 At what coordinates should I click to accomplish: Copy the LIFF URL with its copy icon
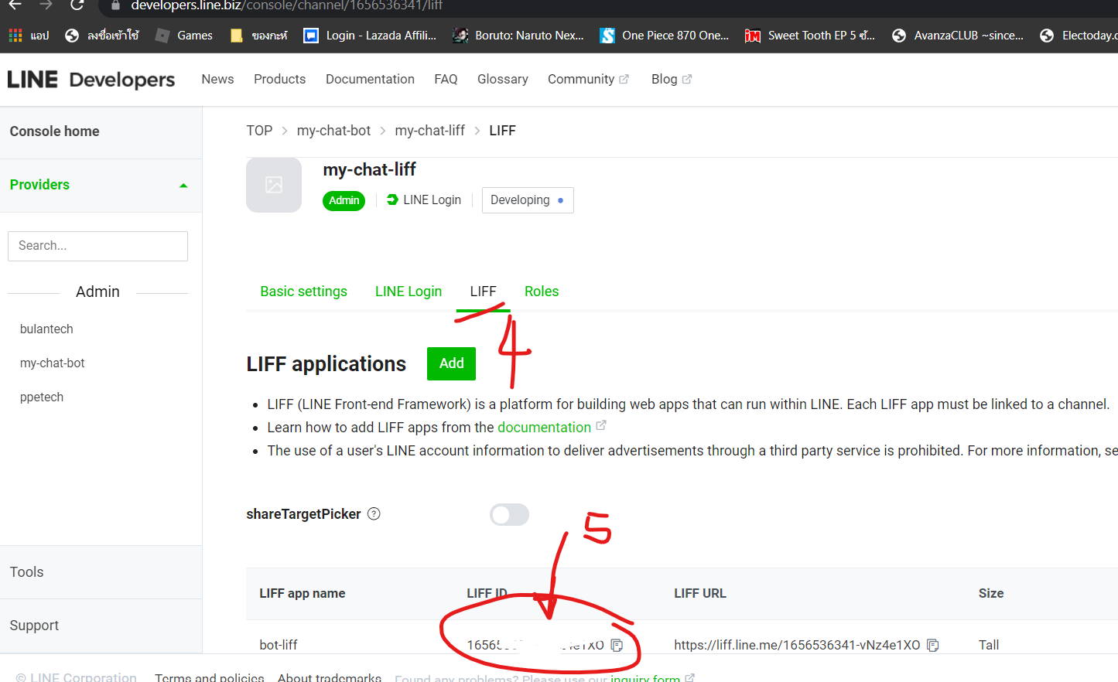coord(933,644)
